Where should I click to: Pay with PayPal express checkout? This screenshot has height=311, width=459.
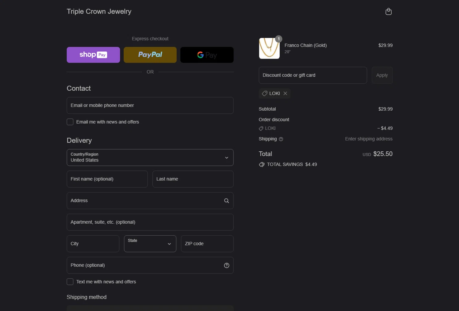pyautogui.click(x=150, y=55)
